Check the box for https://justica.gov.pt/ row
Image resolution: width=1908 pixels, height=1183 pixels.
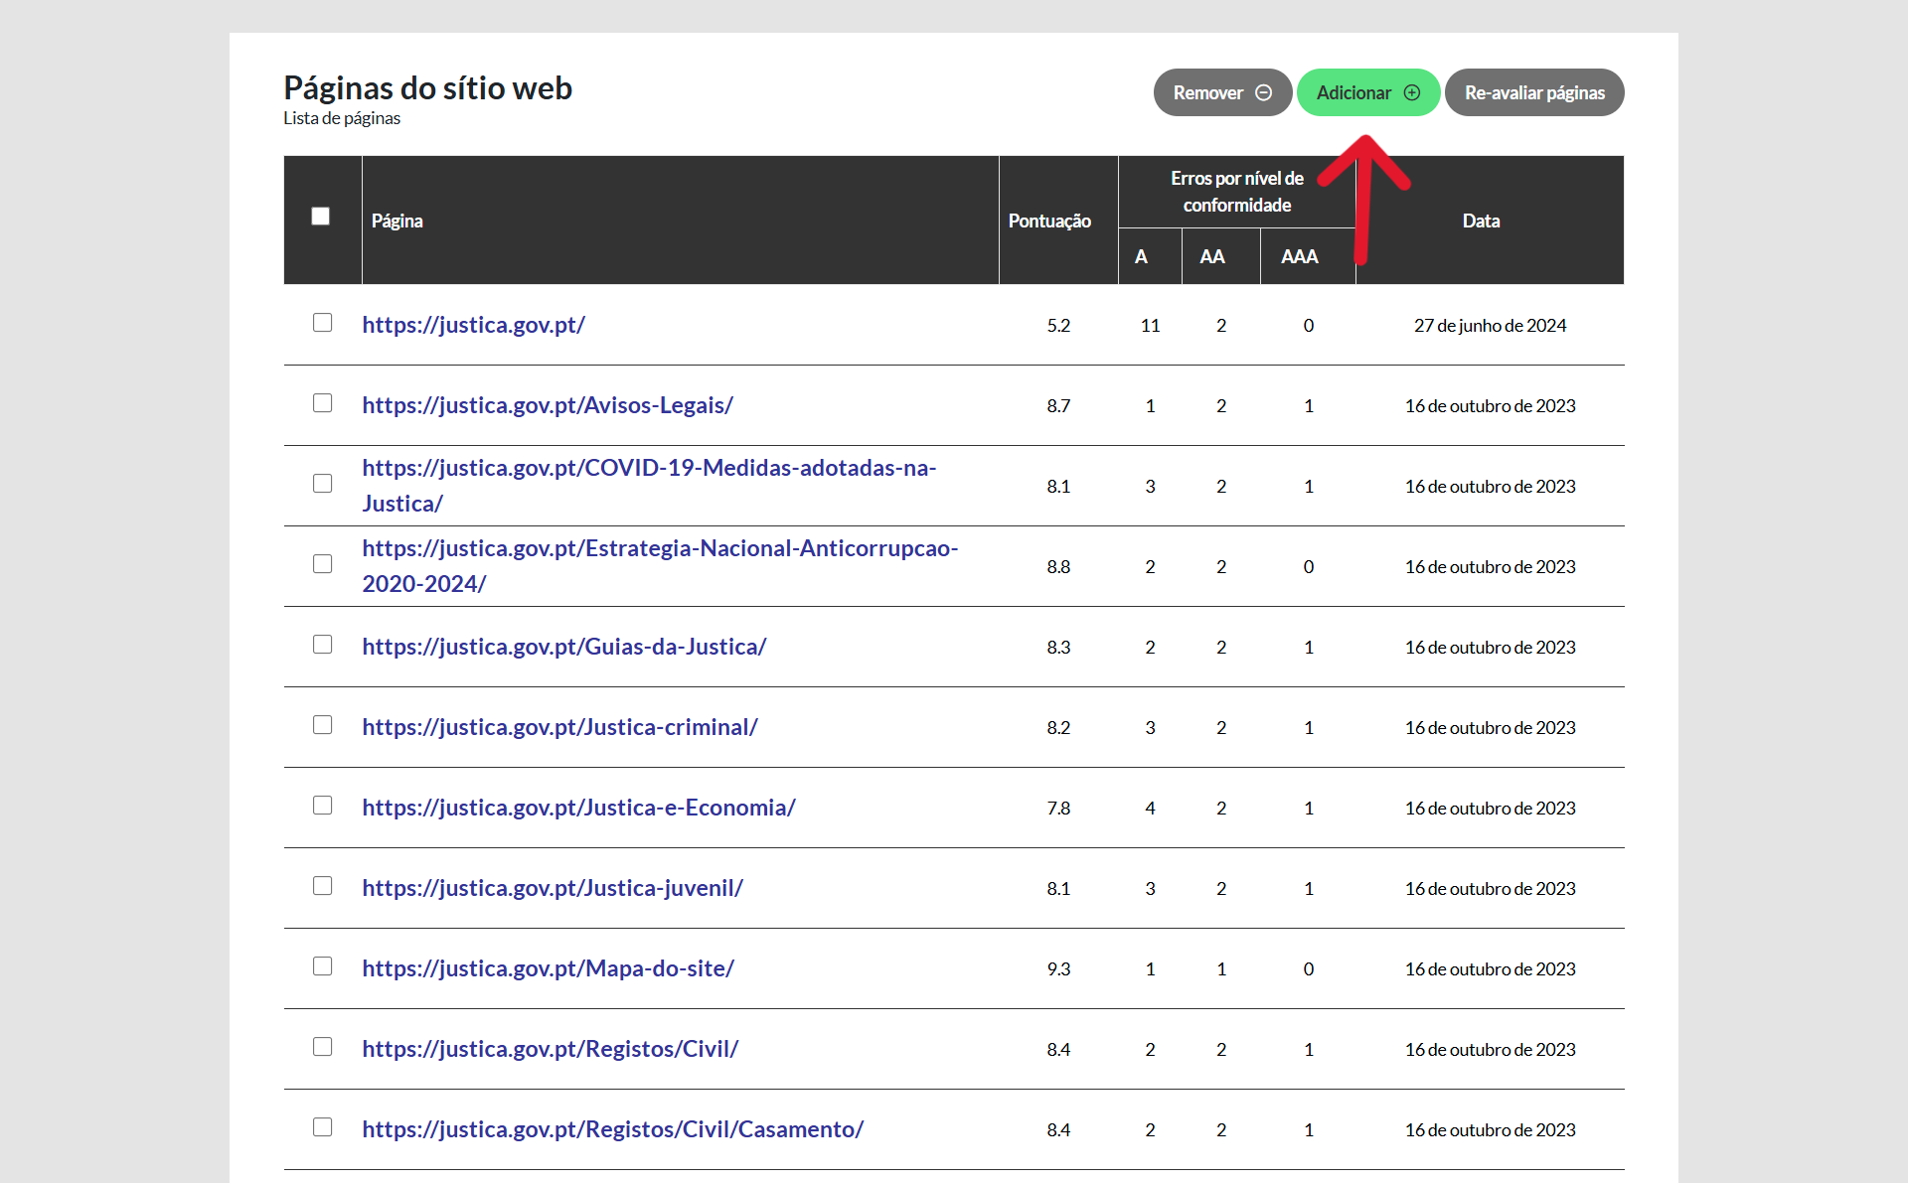(322, 323)
